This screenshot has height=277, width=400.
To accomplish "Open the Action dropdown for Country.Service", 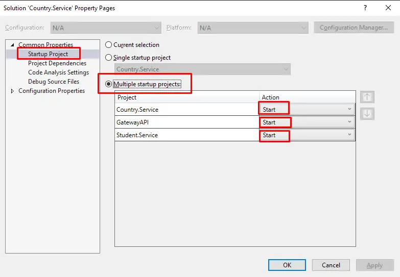I will pos(349,109).
